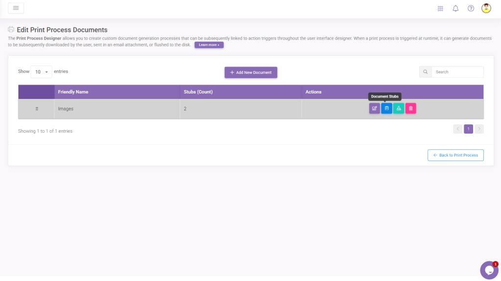
Task: Open the user avatar profile menu
Action: 486,8
